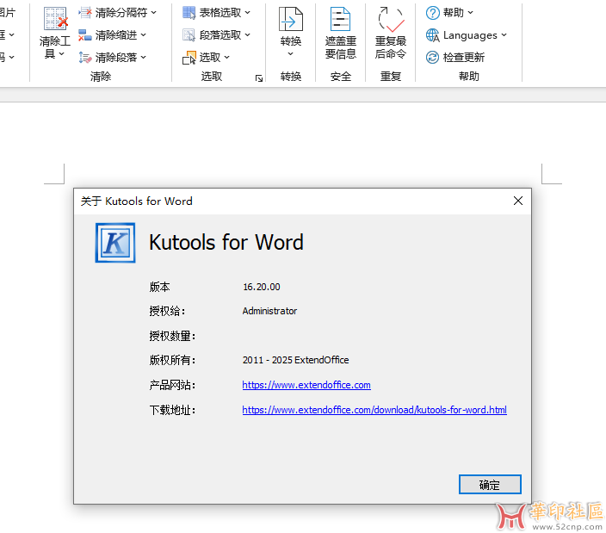This screenshot has width=606, height=533.
Task: Click the 确定 button
Action: (x=490, y=484)
